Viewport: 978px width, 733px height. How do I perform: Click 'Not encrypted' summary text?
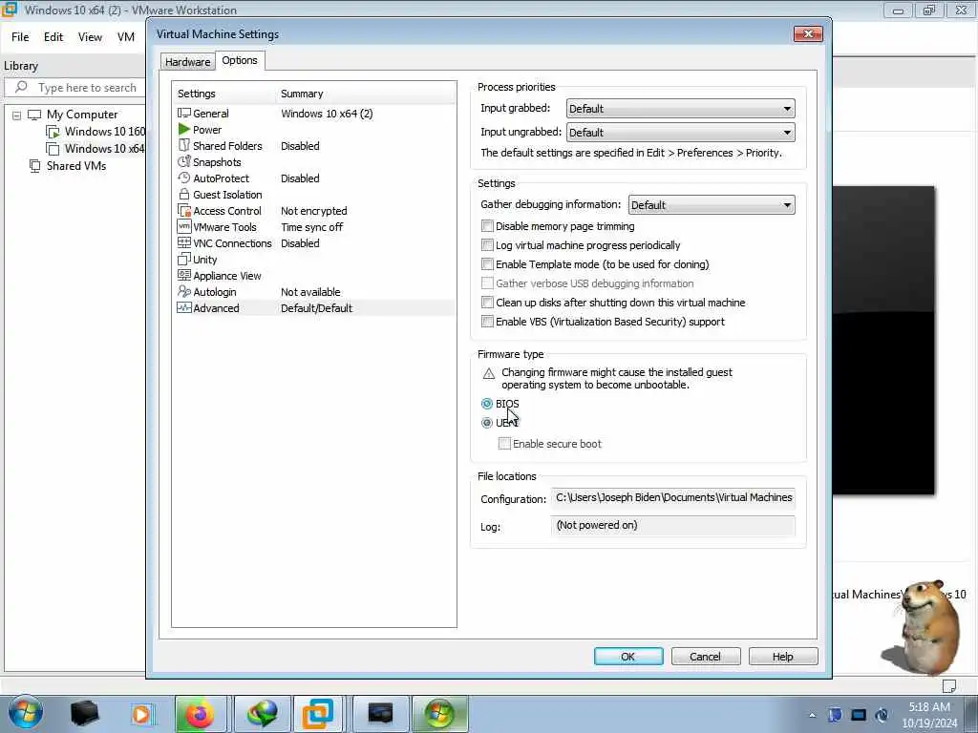tap(313, 211)
